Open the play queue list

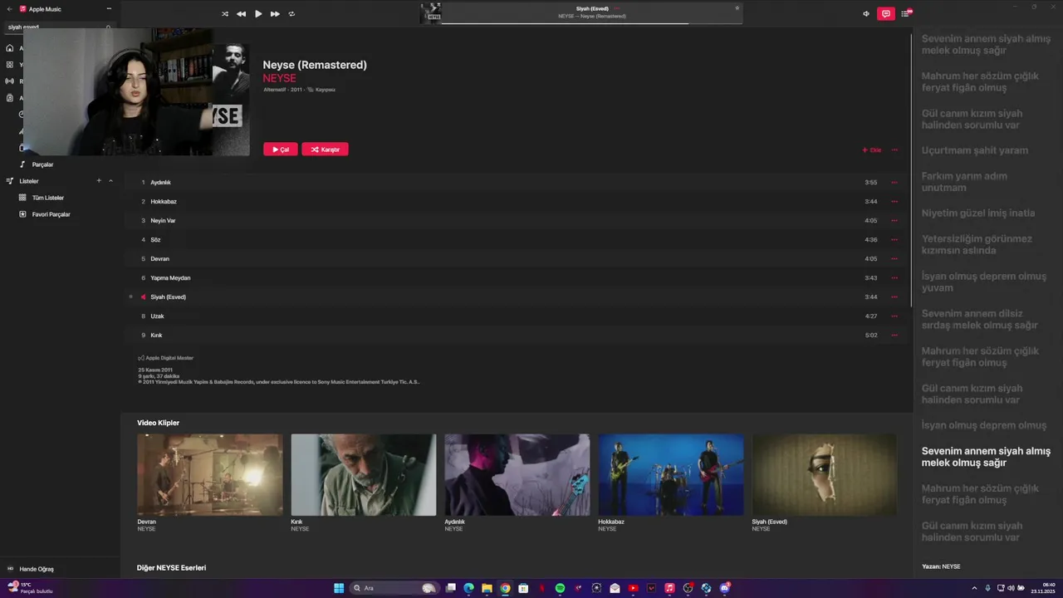(x=906, y=13)
